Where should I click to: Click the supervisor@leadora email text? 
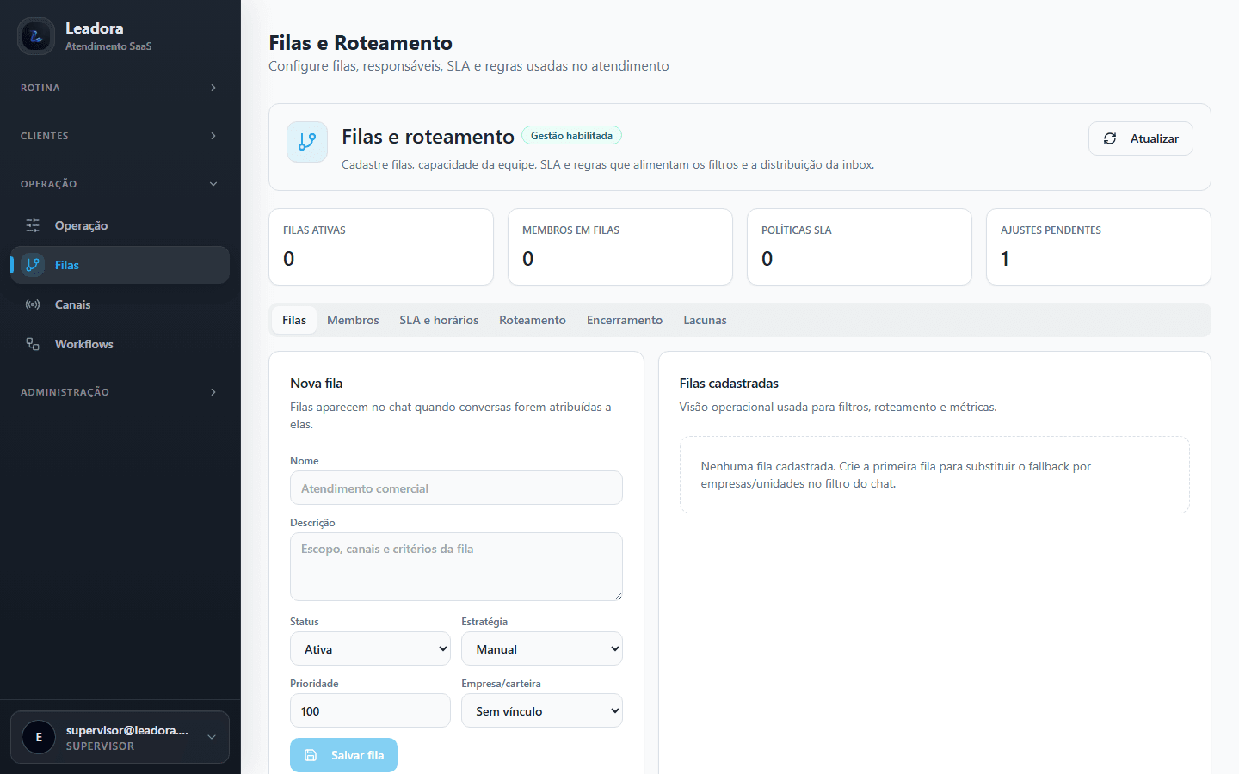click(x=127, y=730)
